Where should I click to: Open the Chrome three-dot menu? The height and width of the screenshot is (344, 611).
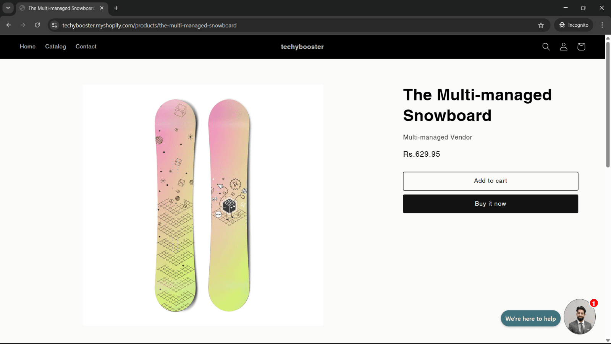[x=602, y=25]
